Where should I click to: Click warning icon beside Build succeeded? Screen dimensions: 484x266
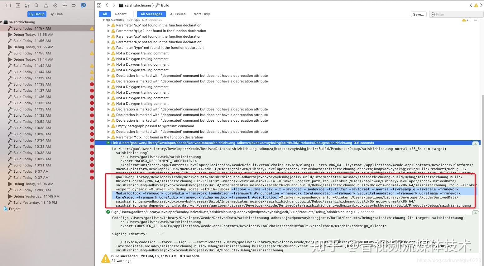[105, 259]
